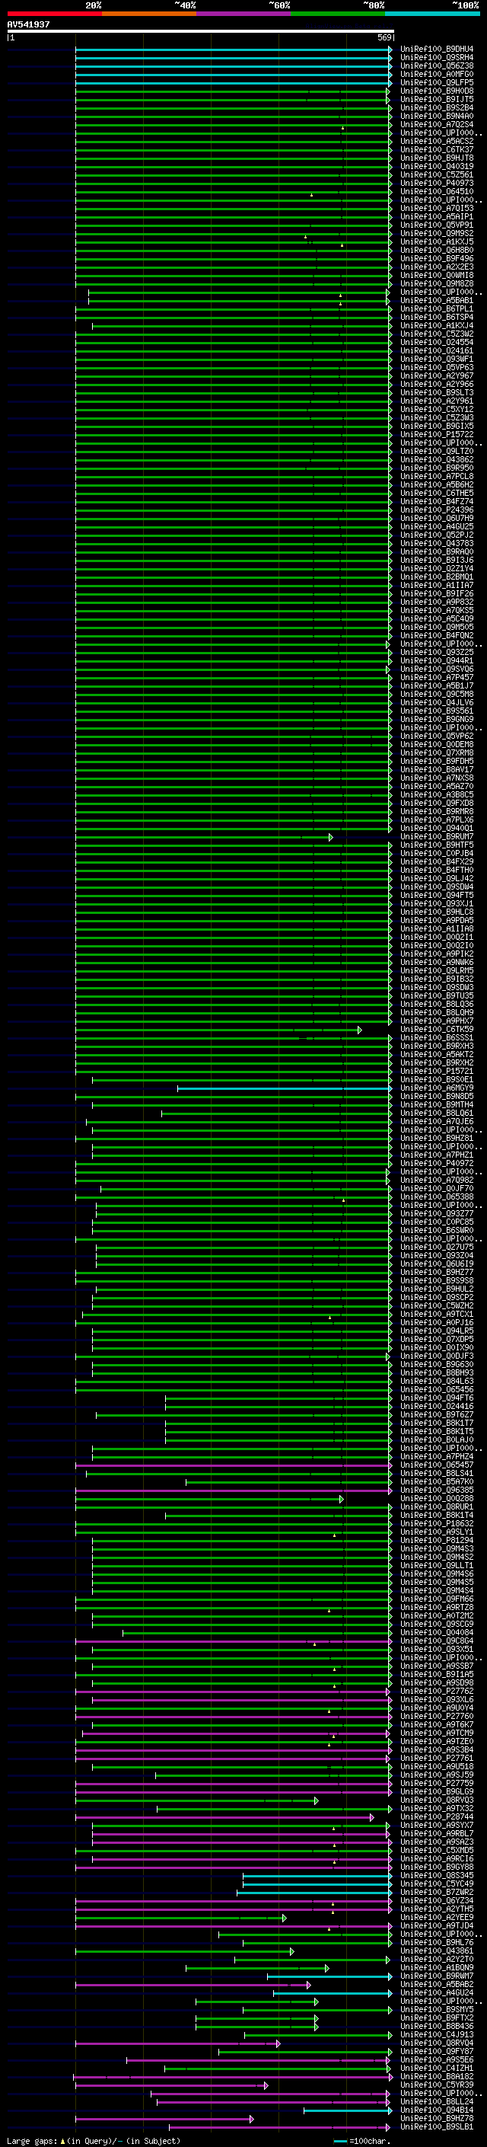Select hit UniRef100_C0PC85
The height and width of the screenshot is (2147, 487).
coord(436,1222)
